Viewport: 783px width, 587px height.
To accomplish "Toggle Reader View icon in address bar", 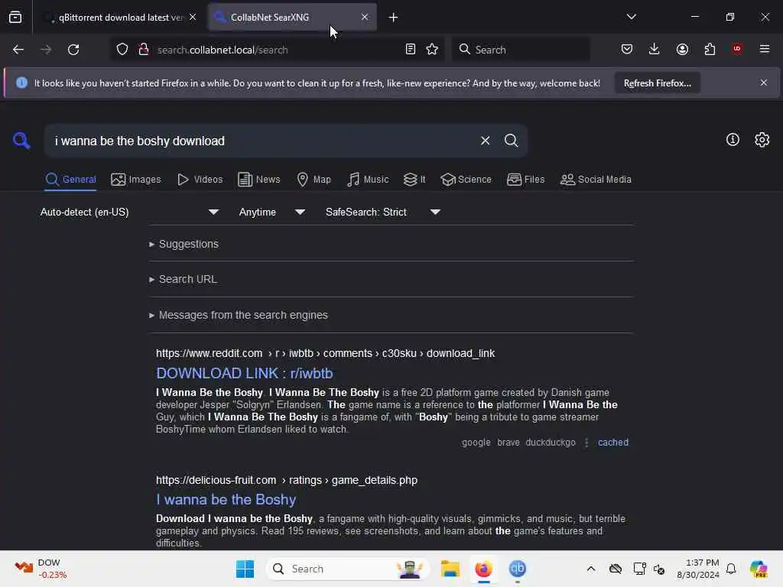I will [411, 50].
